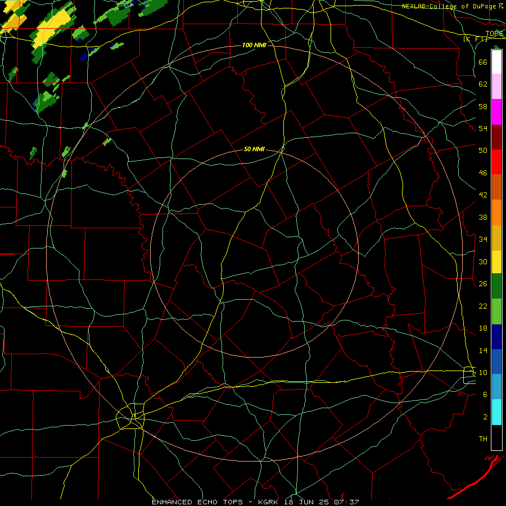The height and width of the screenshot is (506, 506).
Task: Click the 100 NMI range ring label
Action: click(x=254, y=45)
